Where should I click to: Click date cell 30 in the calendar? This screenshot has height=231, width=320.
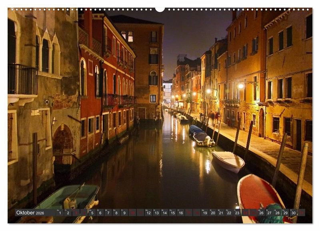[293, 213]
